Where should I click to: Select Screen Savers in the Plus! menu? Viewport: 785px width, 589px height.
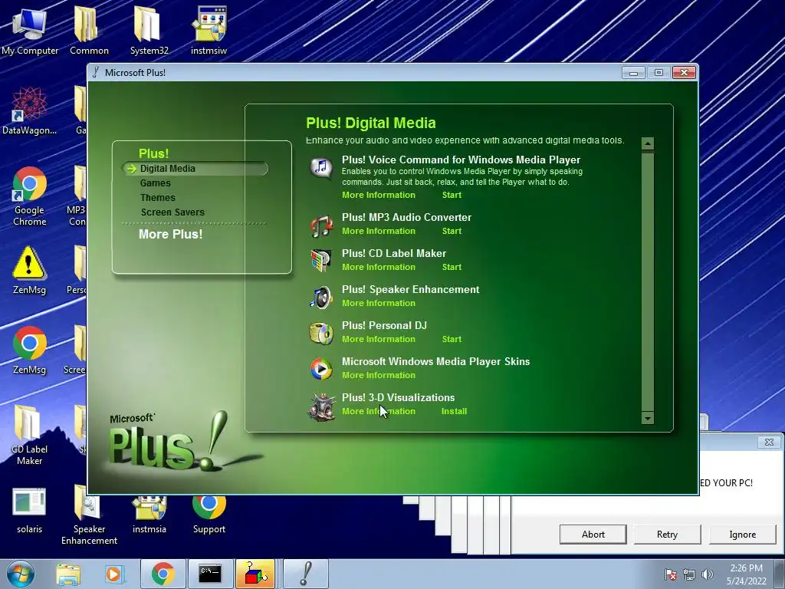pyautogui.click(x=172, y=212)
